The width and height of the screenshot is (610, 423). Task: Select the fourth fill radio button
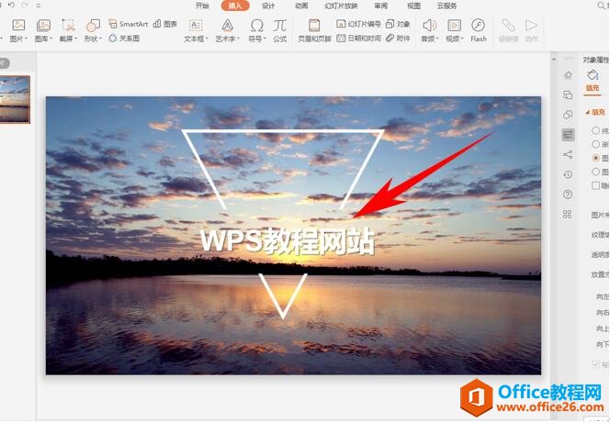[595, 172]
